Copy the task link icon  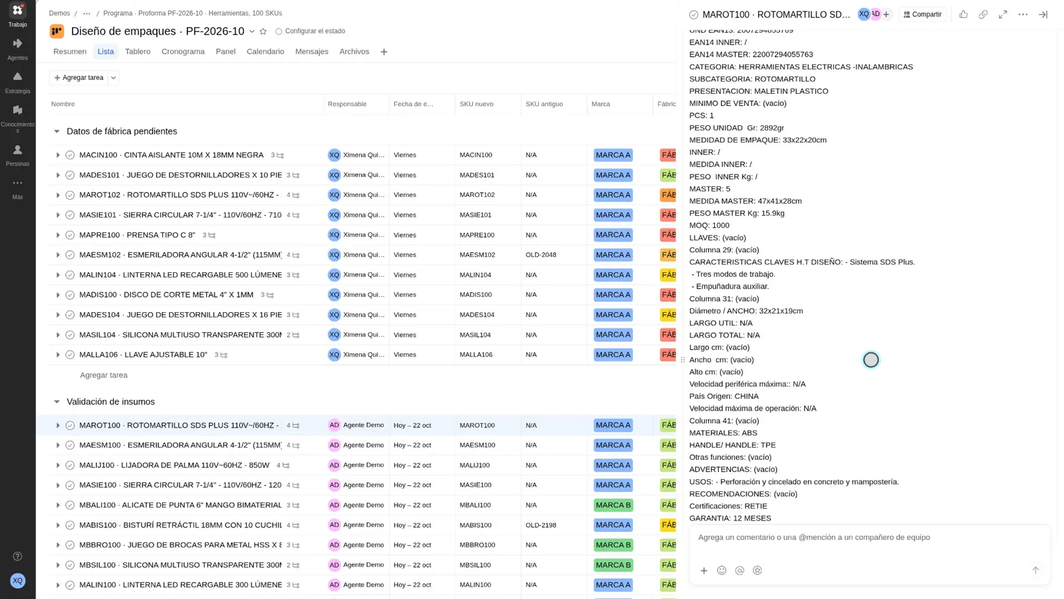point(983,15)
